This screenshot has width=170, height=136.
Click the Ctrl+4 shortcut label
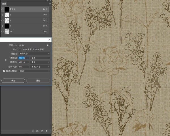coord(45,15)
